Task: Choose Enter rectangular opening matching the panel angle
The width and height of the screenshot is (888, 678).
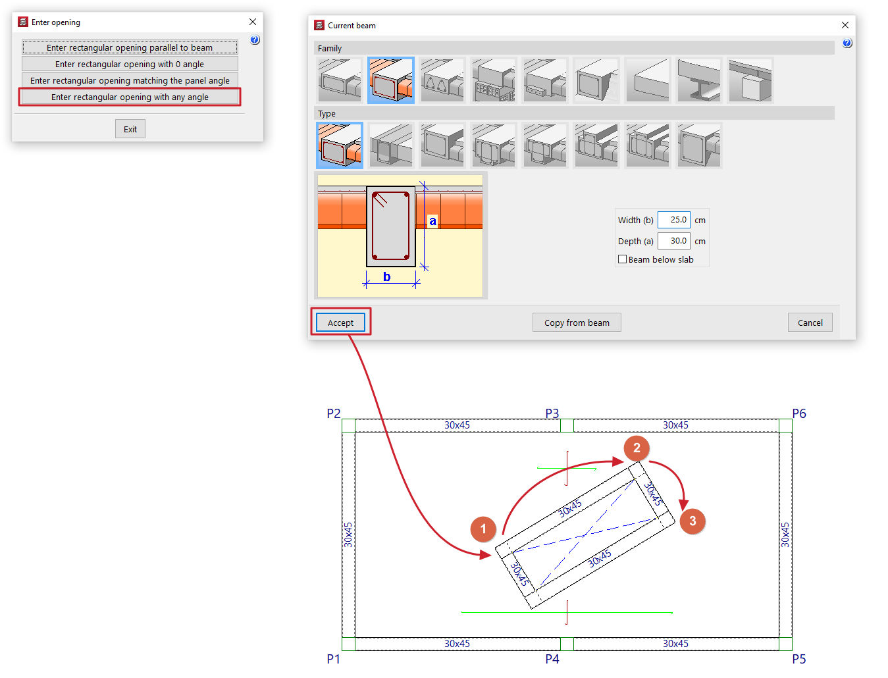Action: pyautogui.click(x=130, y=80)
